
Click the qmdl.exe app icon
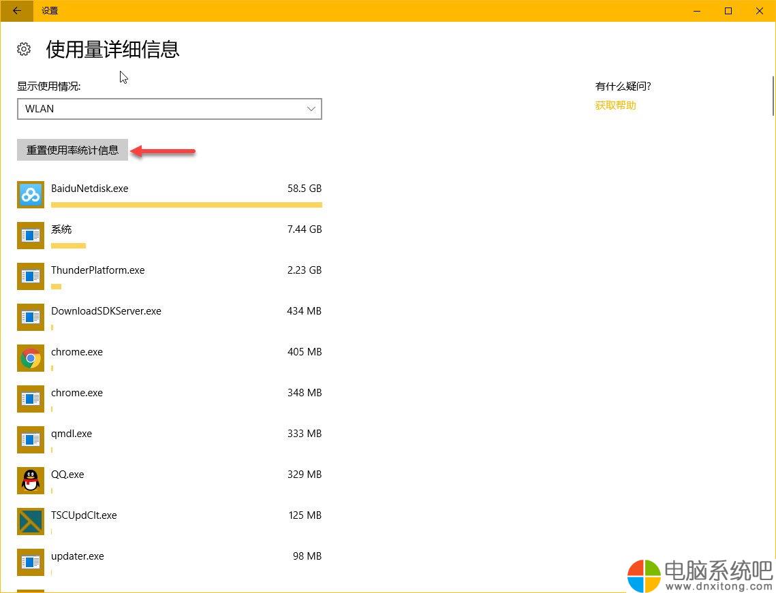pyautogui.click(x=31, y=440)
